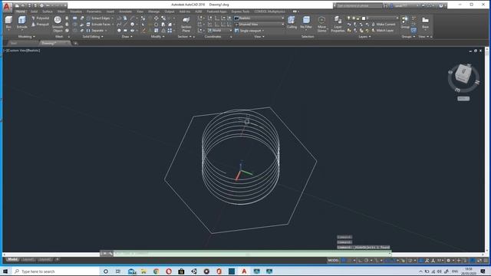Open the Realistic visual style dropdown
The height and width of the screenshot is (276, 491).
[x=259, y=18]
